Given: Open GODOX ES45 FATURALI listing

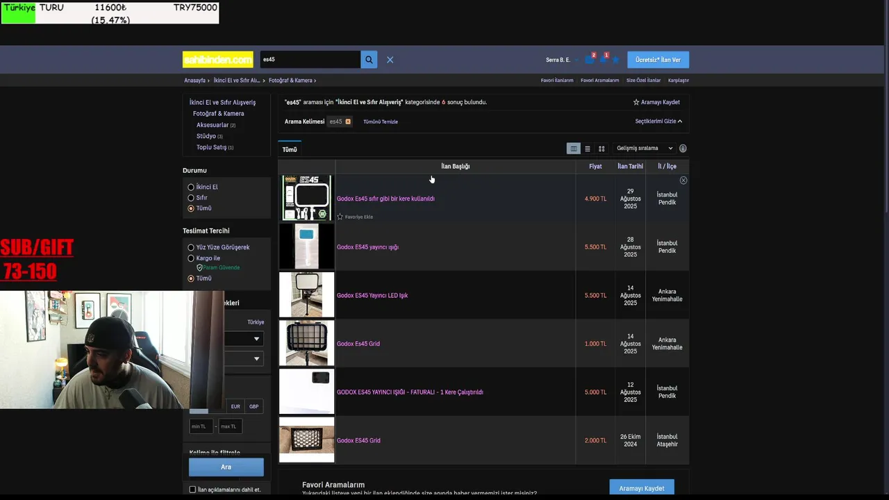Looking at the screenshot, I should pos(410,392).
